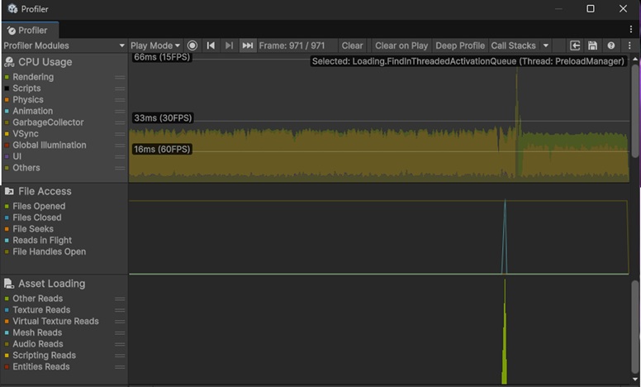Screen dimensions: 641x387
Task: Toggle Global Illumination category visibility
Action: 7,146
